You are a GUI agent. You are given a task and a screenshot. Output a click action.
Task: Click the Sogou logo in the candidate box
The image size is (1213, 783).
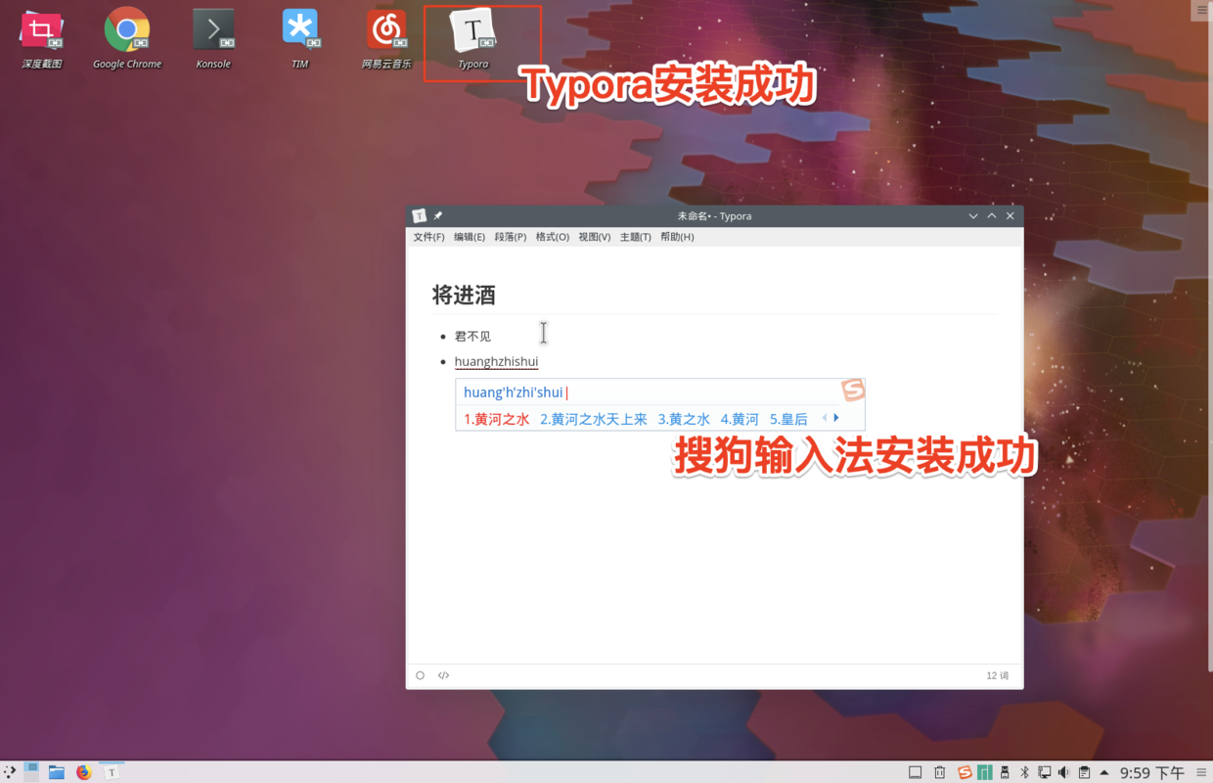tap(853, 391)
